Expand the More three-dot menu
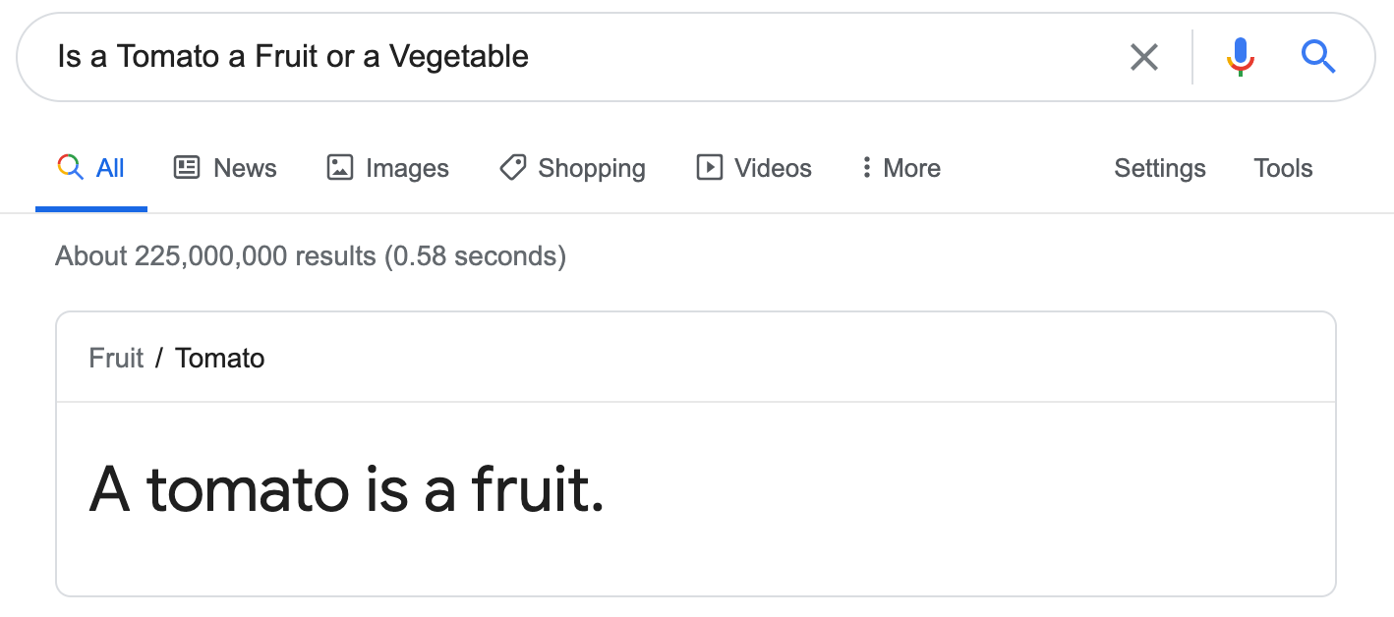 click(901, 168)
